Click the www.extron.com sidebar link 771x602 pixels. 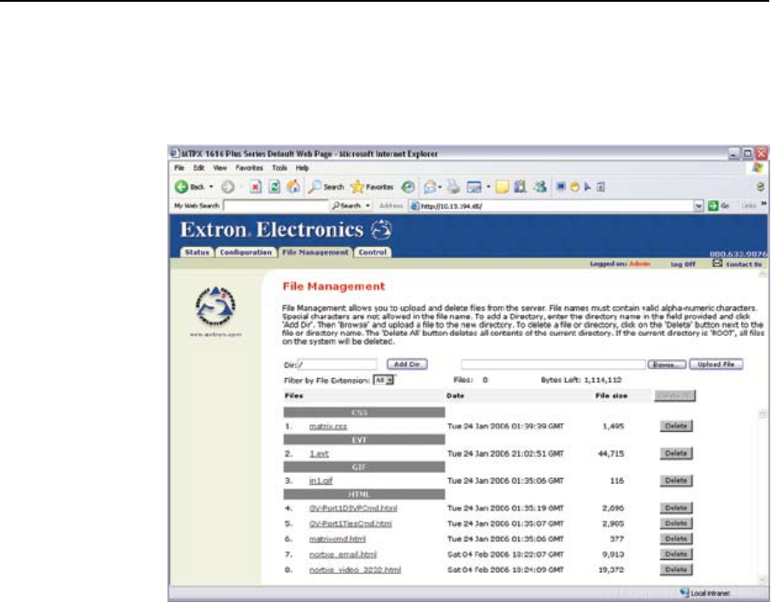coord(215,334)
